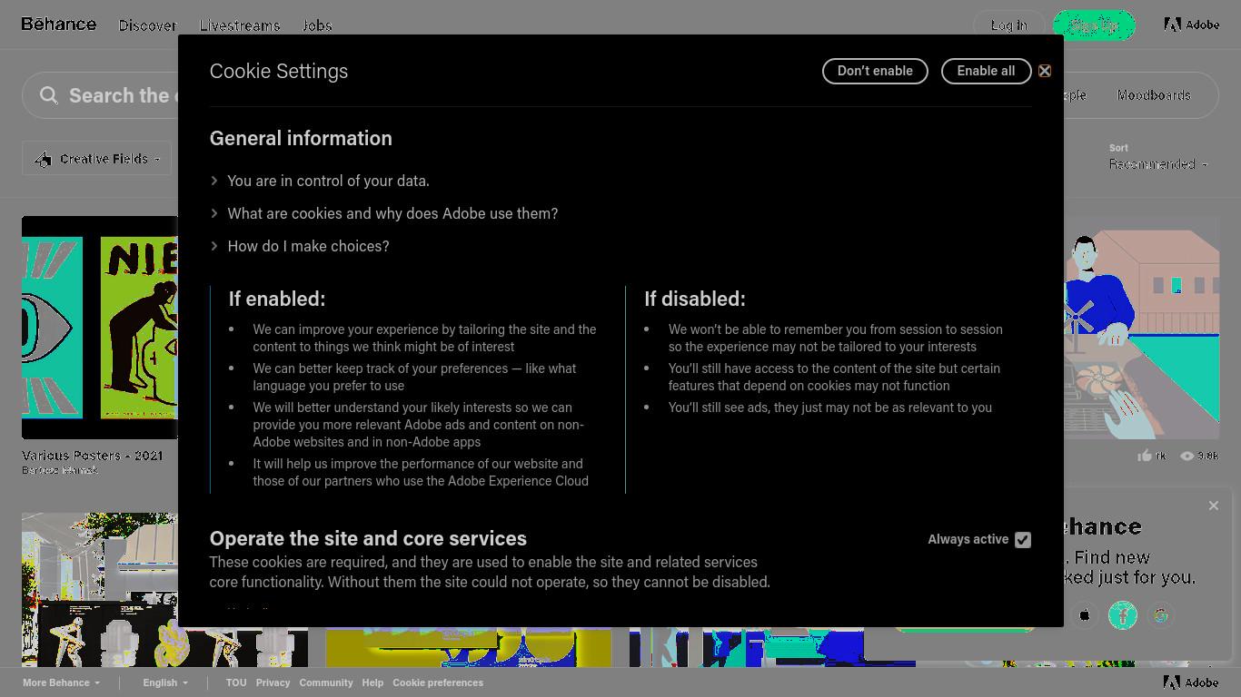Click the search magnifier icon

(49, 95)
